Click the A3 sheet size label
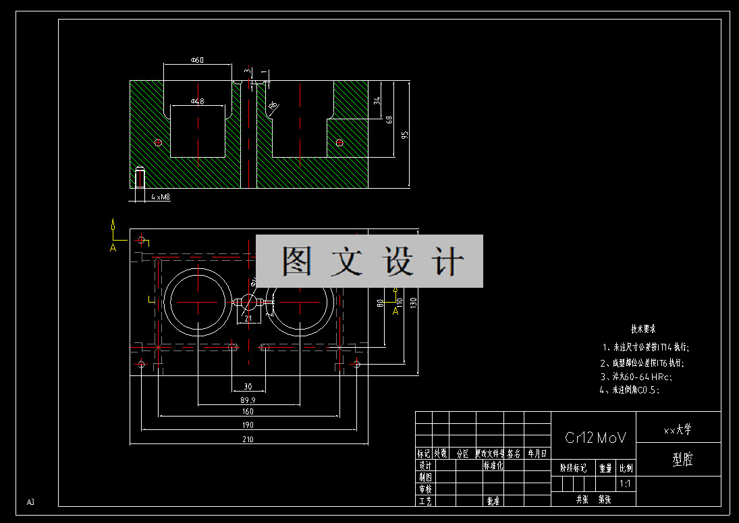Image resolution: width=739 pixels, height=523 pixels. click(30, 502)
